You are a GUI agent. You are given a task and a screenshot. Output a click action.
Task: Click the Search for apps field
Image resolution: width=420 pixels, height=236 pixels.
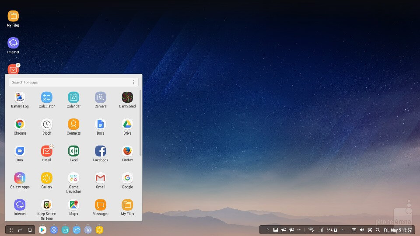[x=70, y=82]
